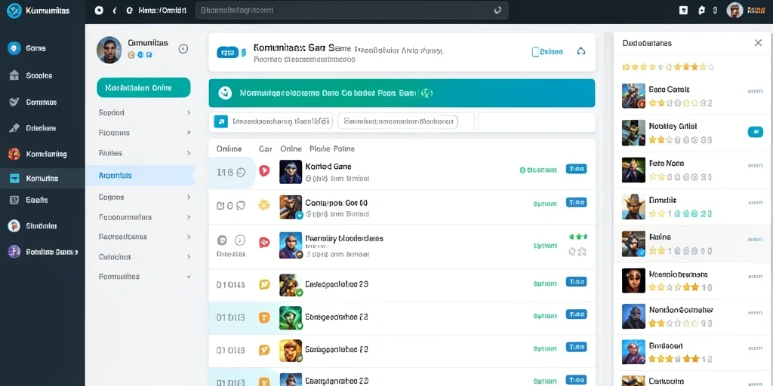
Task: Rate Saoe Gatels with its star row
Action: pyautogui.click(x=680, y=103)
